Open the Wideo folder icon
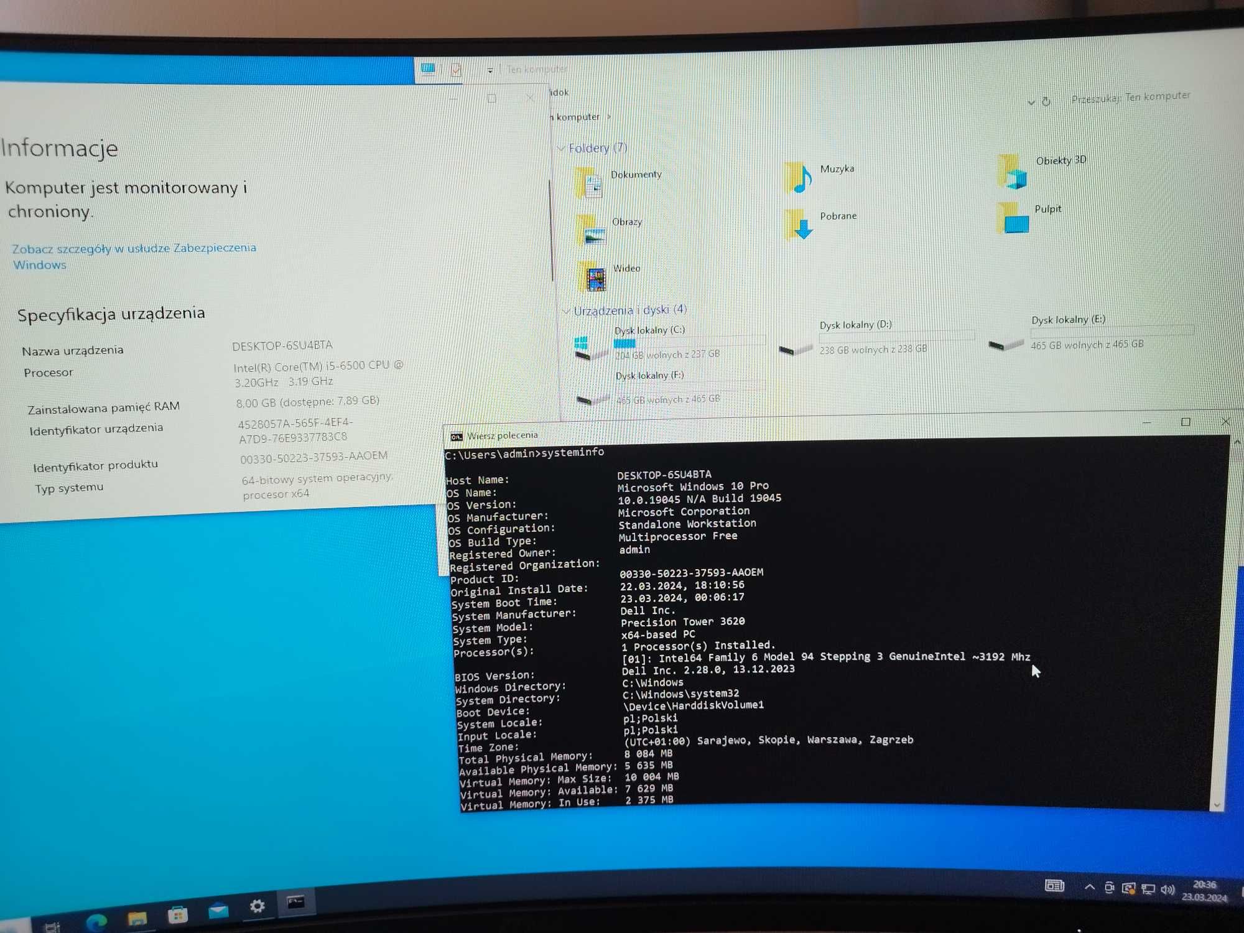Viewport: 1244px width, 933px height. pos(592,277)
